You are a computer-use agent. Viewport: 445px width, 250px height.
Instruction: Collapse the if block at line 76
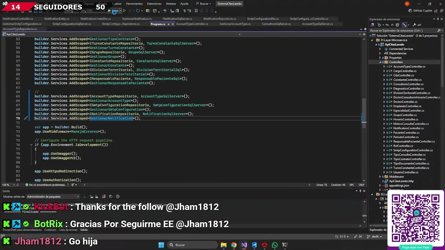[31, 145]
